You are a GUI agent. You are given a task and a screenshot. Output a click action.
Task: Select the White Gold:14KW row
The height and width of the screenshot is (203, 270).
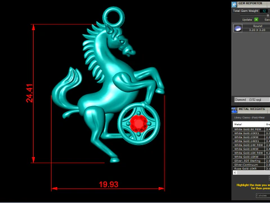[251, 149]
